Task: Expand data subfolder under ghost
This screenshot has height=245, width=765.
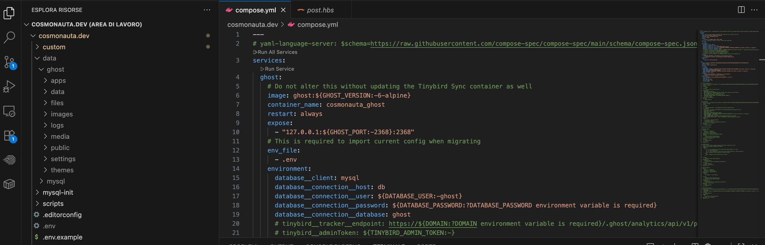Action: coord(45,91)
